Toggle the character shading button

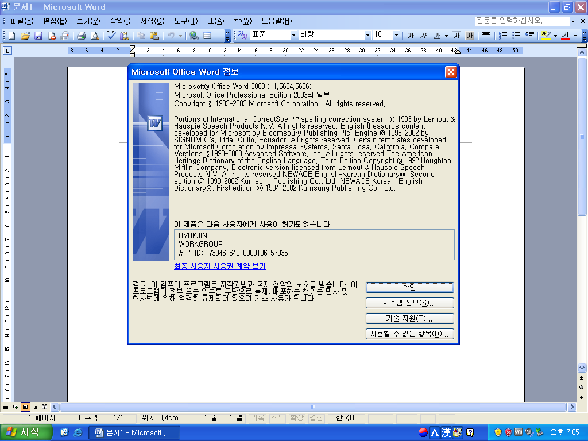point(470,36)
